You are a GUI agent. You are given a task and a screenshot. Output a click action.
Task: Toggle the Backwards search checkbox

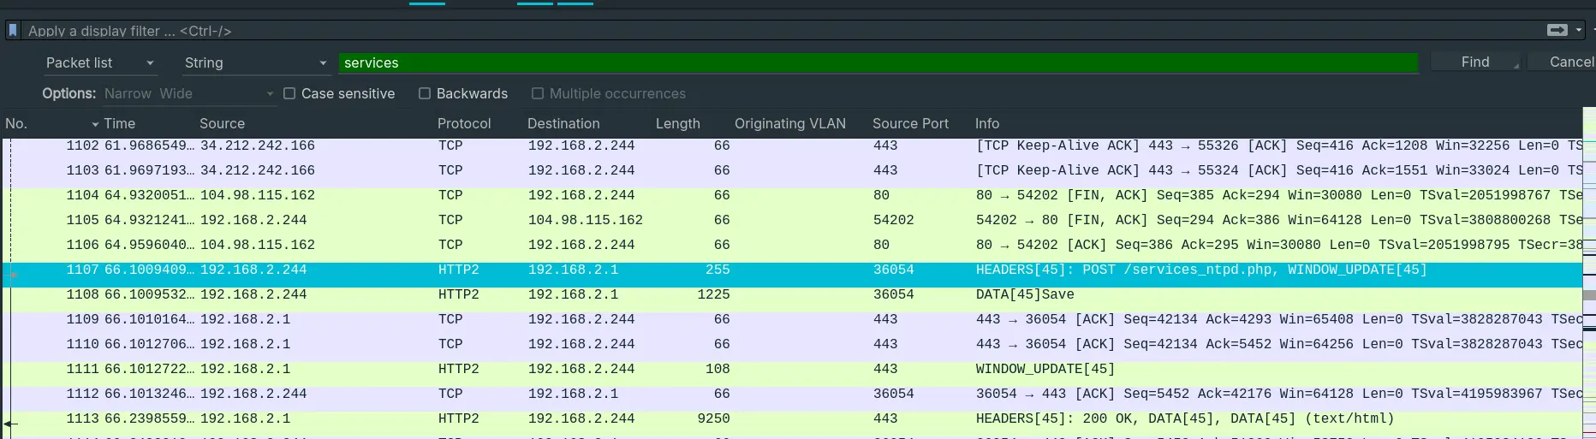[425, 93]
